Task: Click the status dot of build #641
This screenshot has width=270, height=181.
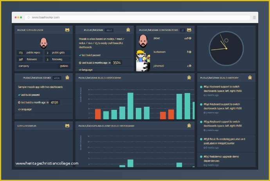Action: pos(201,87)
